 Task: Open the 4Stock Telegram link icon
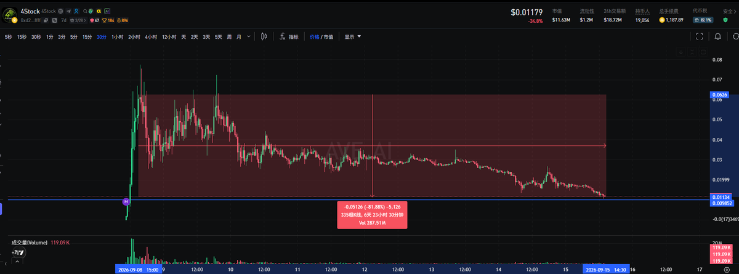pyautogui.click(x=68, y=11)
